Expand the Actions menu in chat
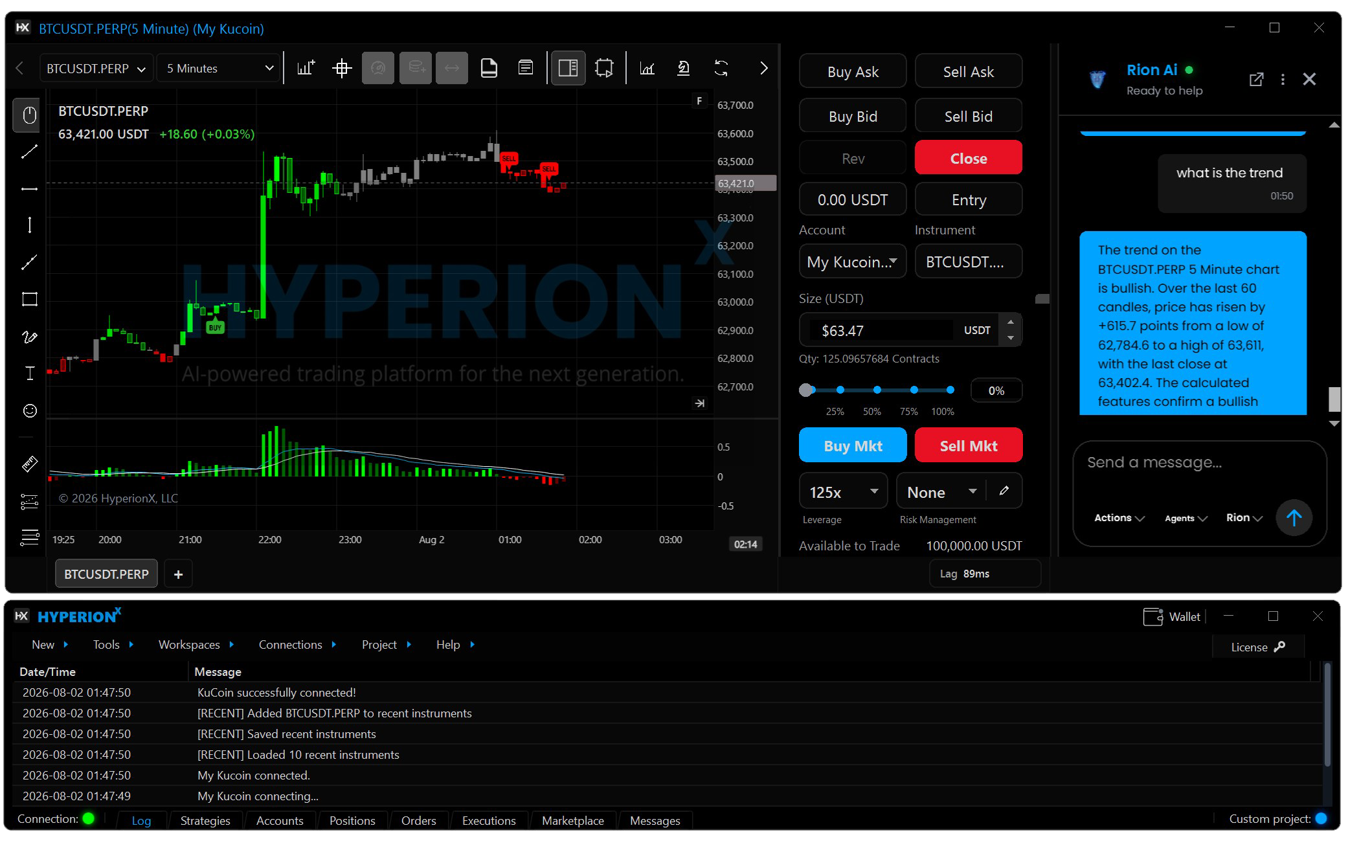This screenshot has width=1348, height=841. click(x=1119, y=517)
